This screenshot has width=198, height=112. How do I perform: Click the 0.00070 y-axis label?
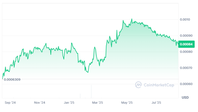coord(186,68)
